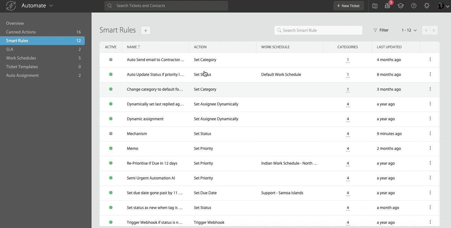Screen dimensions: 451x228
Task: Show categories count for Dynamic assignment rule
Action: (x=348, y=119)
